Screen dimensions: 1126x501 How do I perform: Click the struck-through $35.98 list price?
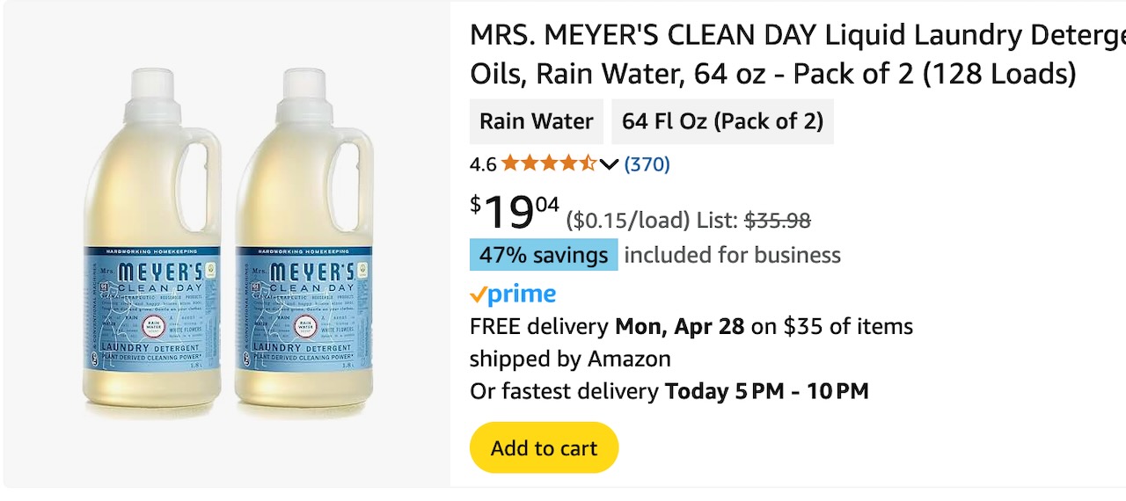coord(778,221)
